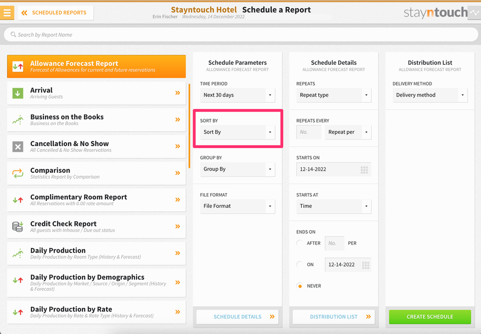Click the Complimentary Room Report arrows icon
The image size is (481, 334).
point(18,200)
